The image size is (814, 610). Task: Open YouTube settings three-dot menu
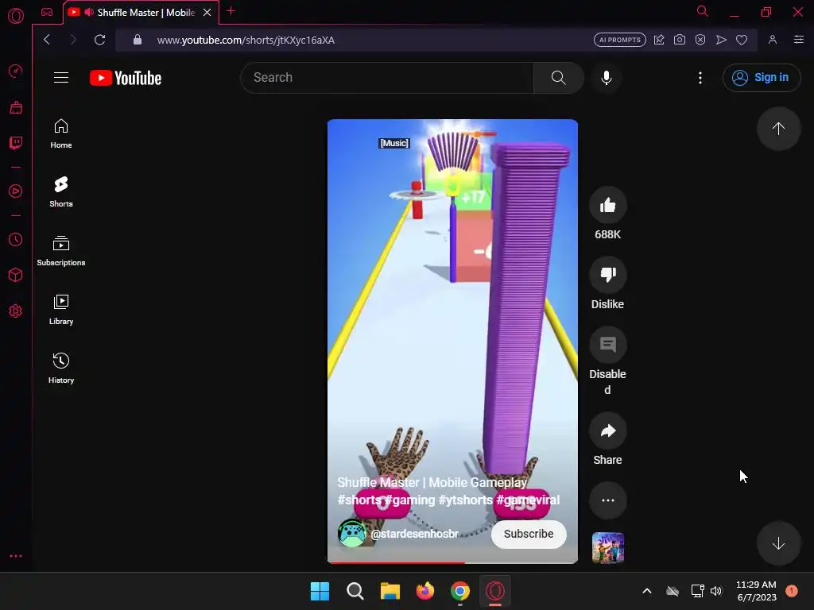700,78
